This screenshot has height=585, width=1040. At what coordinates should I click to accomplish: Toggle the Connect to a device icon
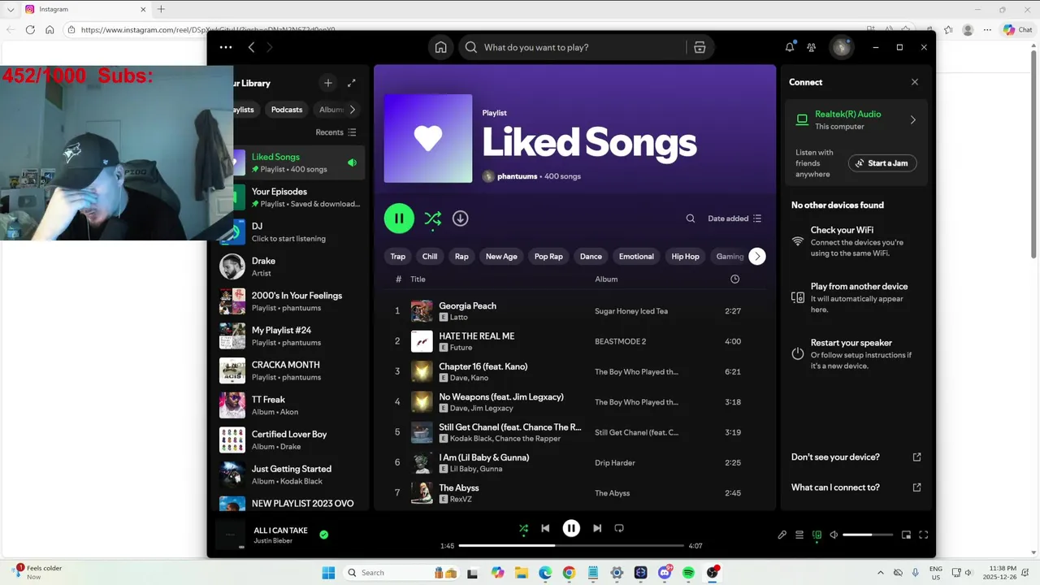tap(817, 535)
